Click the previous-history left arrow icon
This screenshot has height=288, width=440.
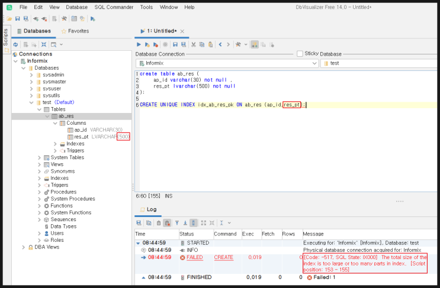[220, 44]
